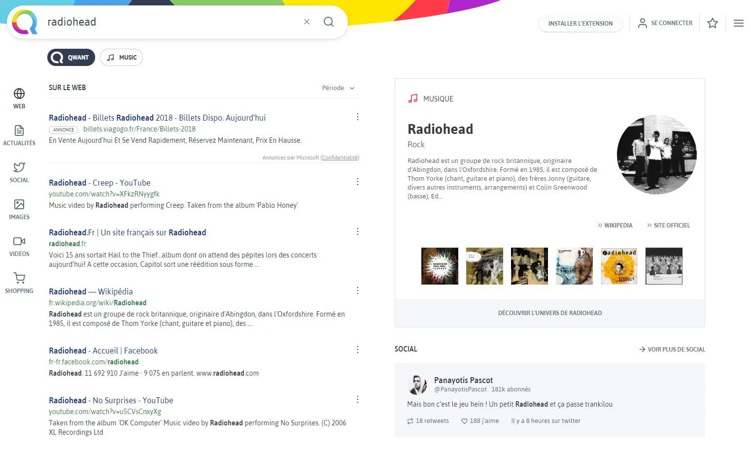
Task: Open the Social results sidebar icon
Action: [x=19, y=172]
